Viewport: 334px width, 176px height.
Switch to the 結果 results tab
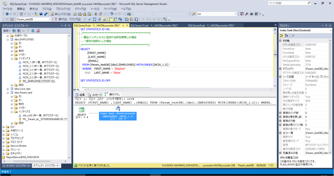80,95
